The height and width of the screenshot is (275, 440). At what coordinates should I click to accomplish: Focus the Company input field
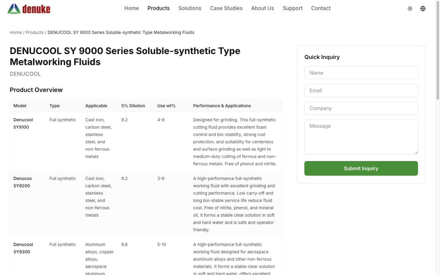pos(361,108)
